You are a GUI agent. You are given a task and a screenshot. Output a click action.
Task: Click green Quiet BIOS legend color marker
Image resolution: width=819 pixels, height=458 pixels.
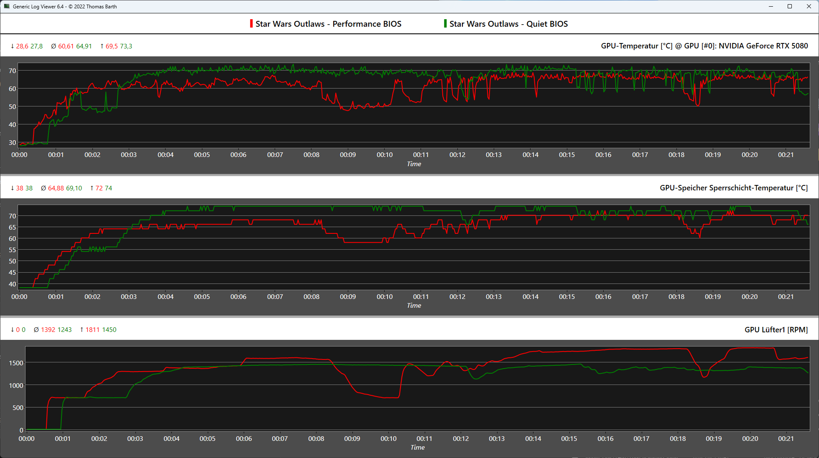445,24
